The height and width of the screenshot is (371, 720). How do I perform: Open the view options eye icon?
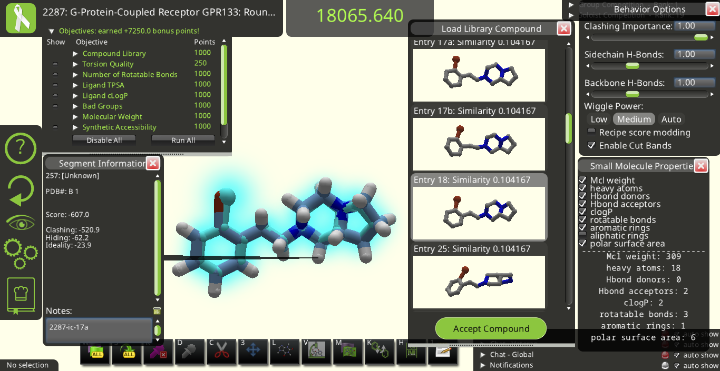(x=21, y=223)
